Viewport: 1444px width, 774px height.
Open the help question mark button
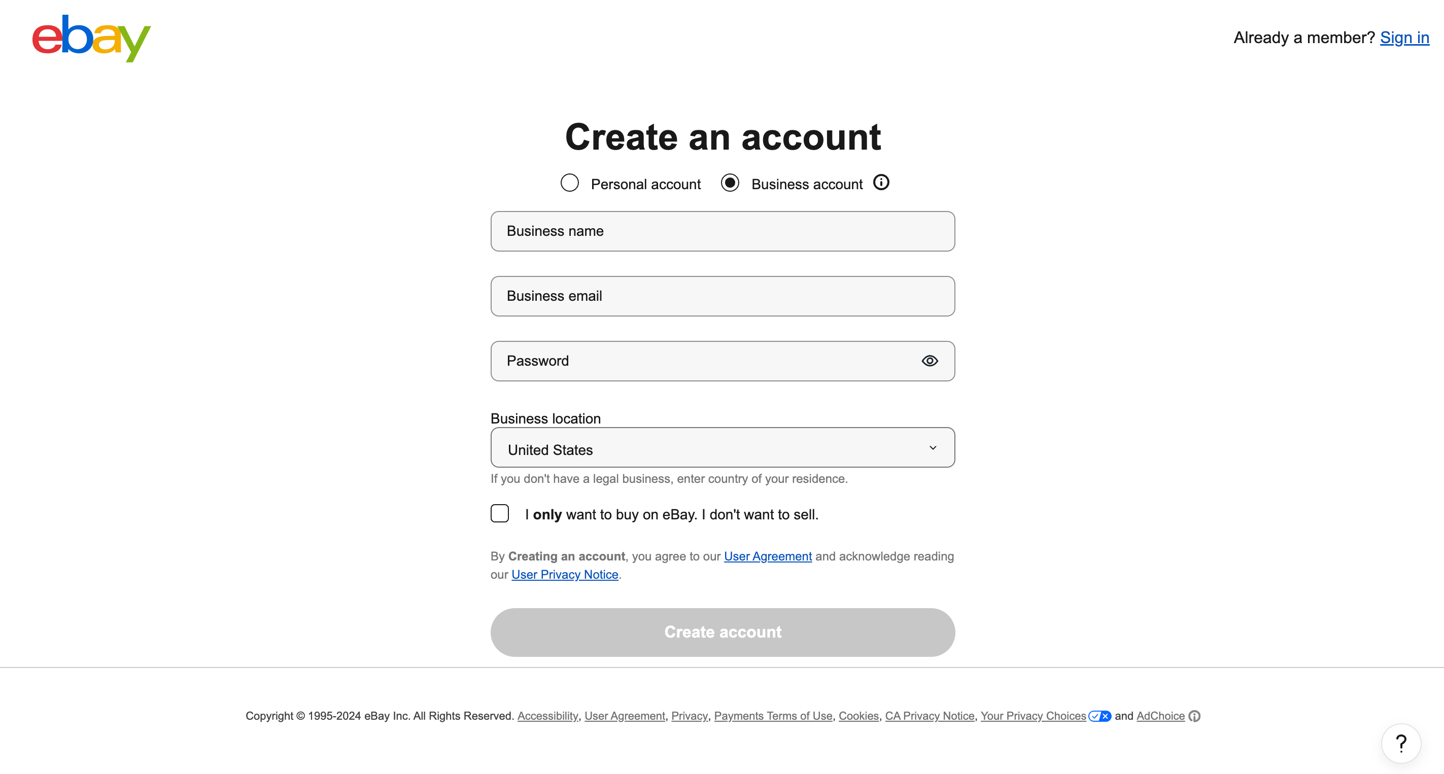pos(1400,743)
